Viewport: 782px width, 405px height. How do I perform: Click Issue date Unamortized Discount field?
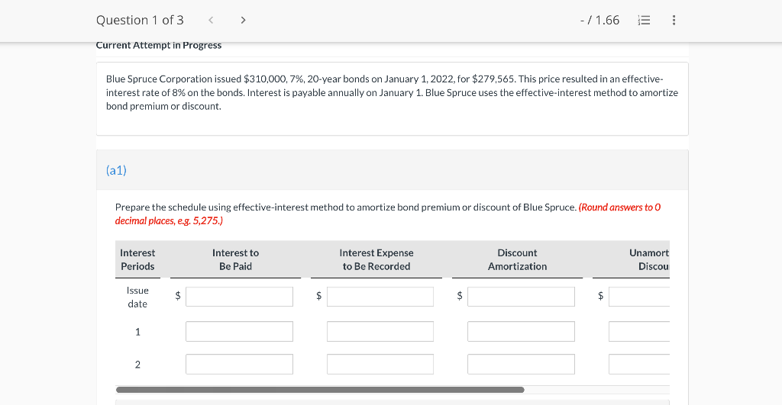pyautogui.click(x=639, y=297)
